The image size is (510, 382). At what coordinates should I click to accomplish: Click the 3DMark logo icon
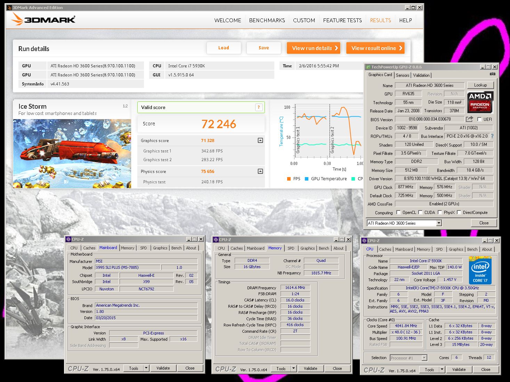16,19
